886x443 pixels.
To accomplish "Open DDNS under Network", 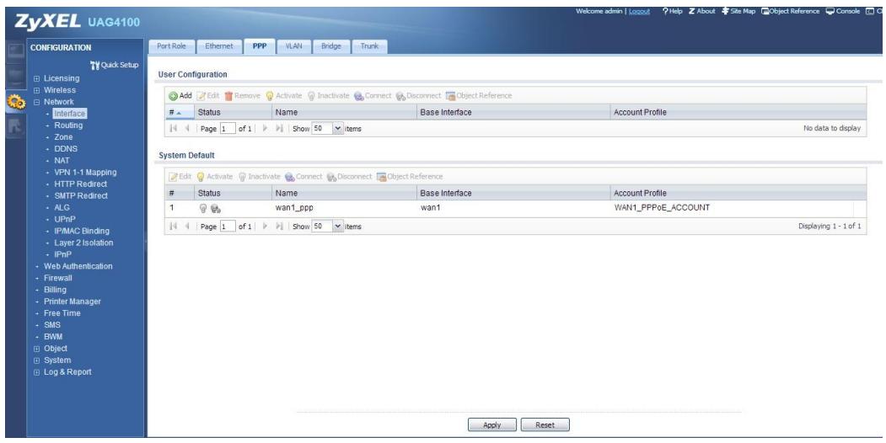I will click(x=66, y=149).
